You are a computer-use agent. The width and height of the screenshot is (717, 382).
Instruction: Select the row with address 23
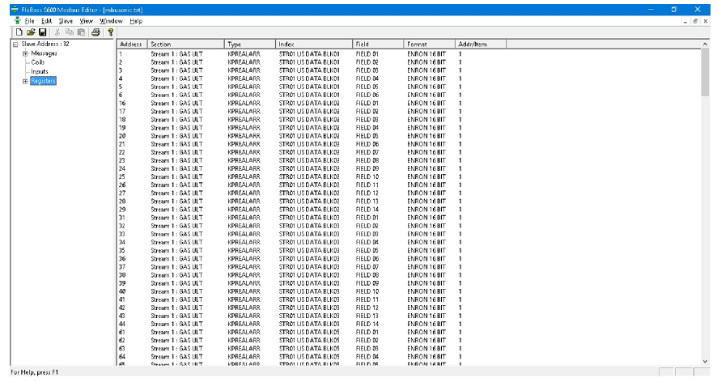coord(409,160)
